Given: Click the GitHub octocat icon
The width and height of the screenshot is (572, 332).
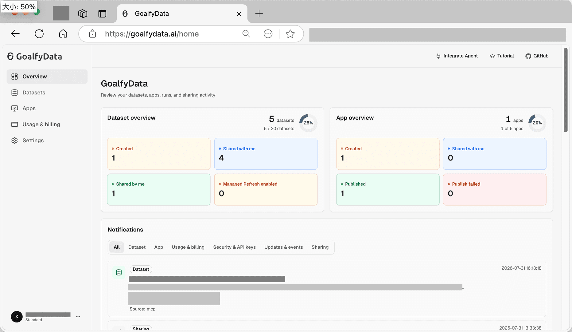Looking at the screenshot, I should [528, 56].
